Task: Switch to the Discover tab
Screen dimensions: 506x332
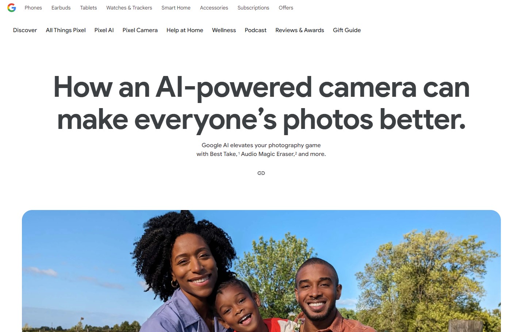Action: click(x=25, y=30)
